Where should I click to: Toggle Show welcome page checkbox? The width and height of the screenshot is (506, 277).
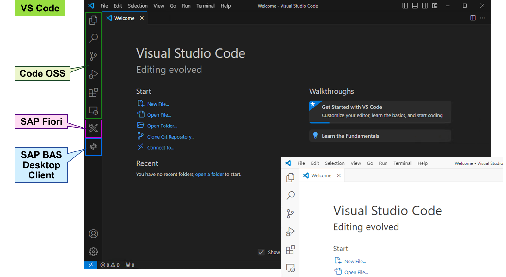tap(261, 252)
